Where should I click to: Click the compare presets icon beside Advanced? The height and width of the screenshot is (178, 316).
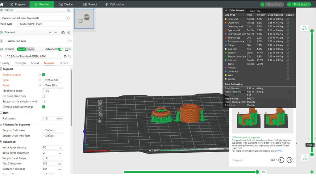pyautogui.click(x=70, y=49)
